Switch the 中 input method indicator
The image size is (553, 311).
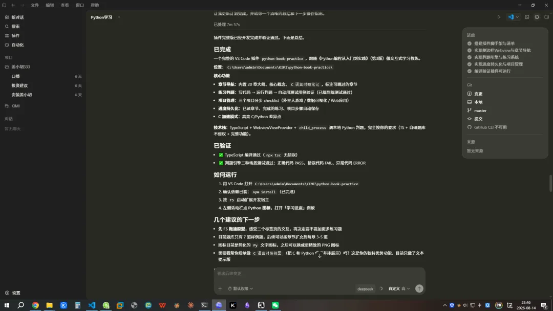pos(479,305)
